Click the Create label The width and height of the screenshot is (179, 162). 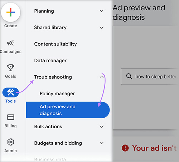pyautogui.click(x=11, y=26)
